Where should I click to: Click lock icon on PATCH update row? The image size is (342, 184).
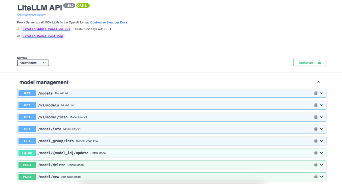316,153
